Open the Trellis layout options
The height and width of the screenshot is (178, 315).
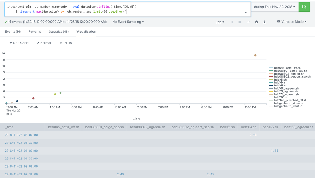click(66, 43)
